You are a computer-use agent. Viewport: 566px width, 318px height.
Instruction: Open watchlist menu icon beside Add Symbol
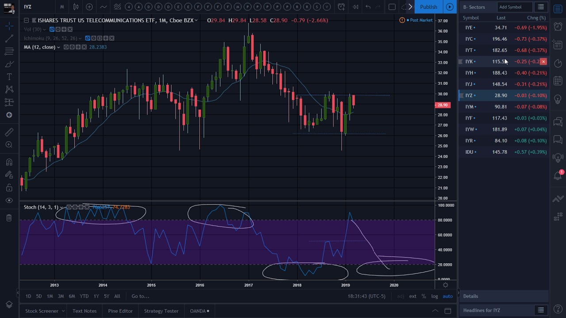(x=540, y=7)
